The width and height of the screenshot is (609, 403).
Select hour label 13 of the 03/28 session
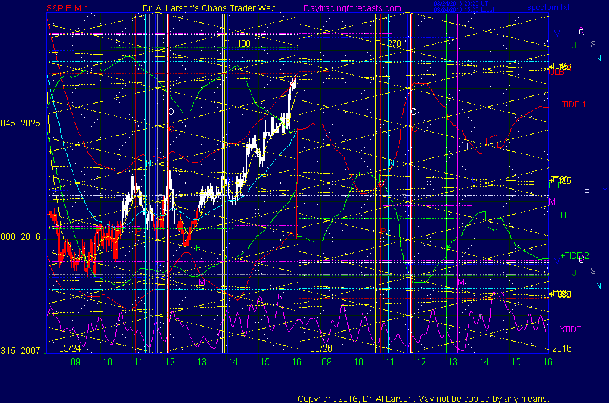point(453,362)
